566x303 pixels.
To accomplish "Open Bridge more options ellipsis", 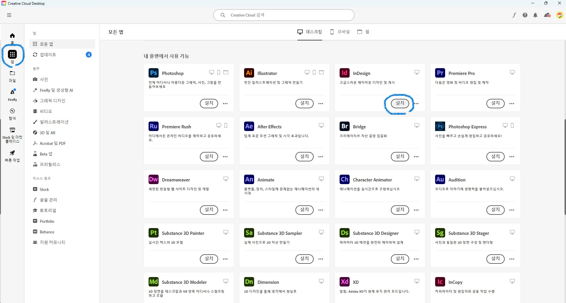I will (416, 157).
